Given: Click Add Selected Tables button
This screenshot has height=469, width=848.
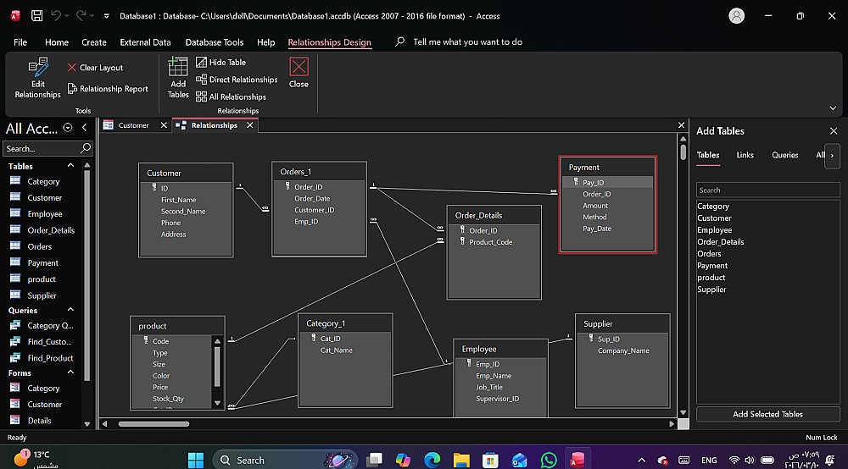Looking at the screenshot, I should (768, 414).
